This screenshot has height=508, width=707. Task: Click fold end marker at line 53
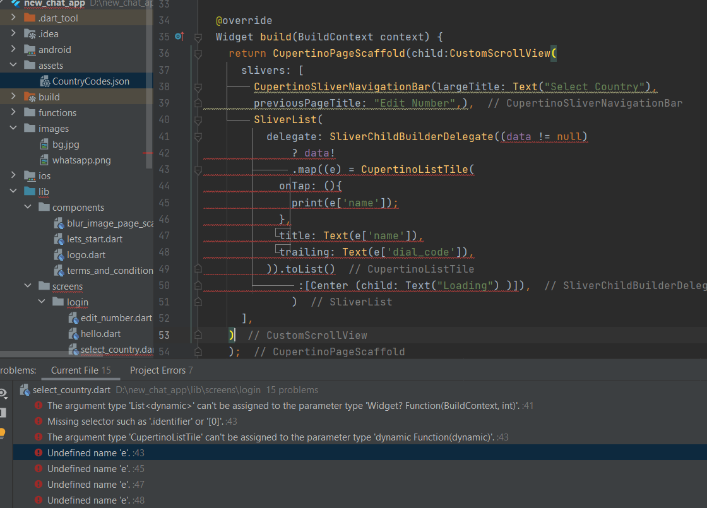tap(198, 335)
